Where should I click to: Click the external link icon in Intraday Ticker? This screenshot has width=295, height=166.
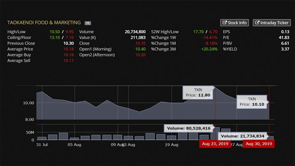[x=257, y=23]
